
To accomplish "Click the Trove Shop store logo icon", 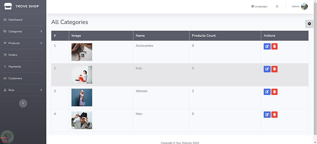I will point(8,6).
